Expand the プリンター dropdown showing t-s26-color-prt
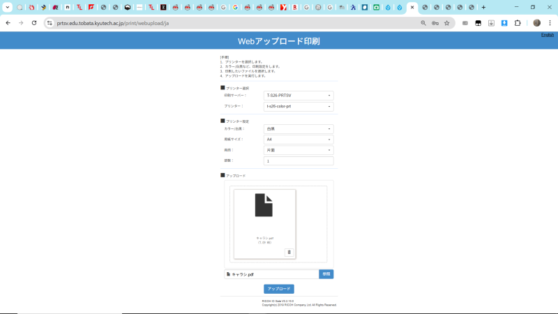558x314 pixels. (x=299, y=107)
